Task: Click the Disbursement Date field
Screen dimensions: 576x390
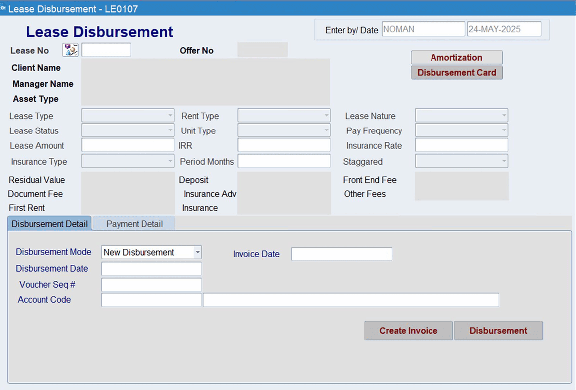Action: coord(151,269)
